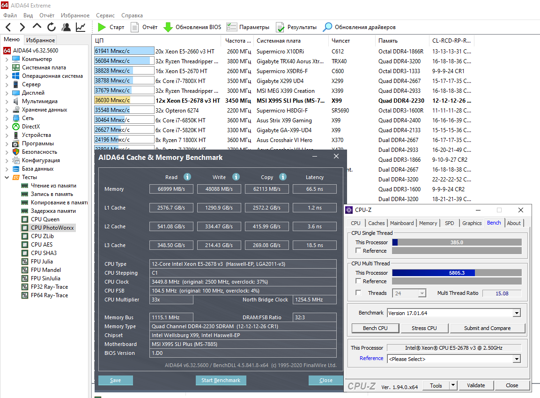Switch to Избранное tab

[x=40, y=40]
